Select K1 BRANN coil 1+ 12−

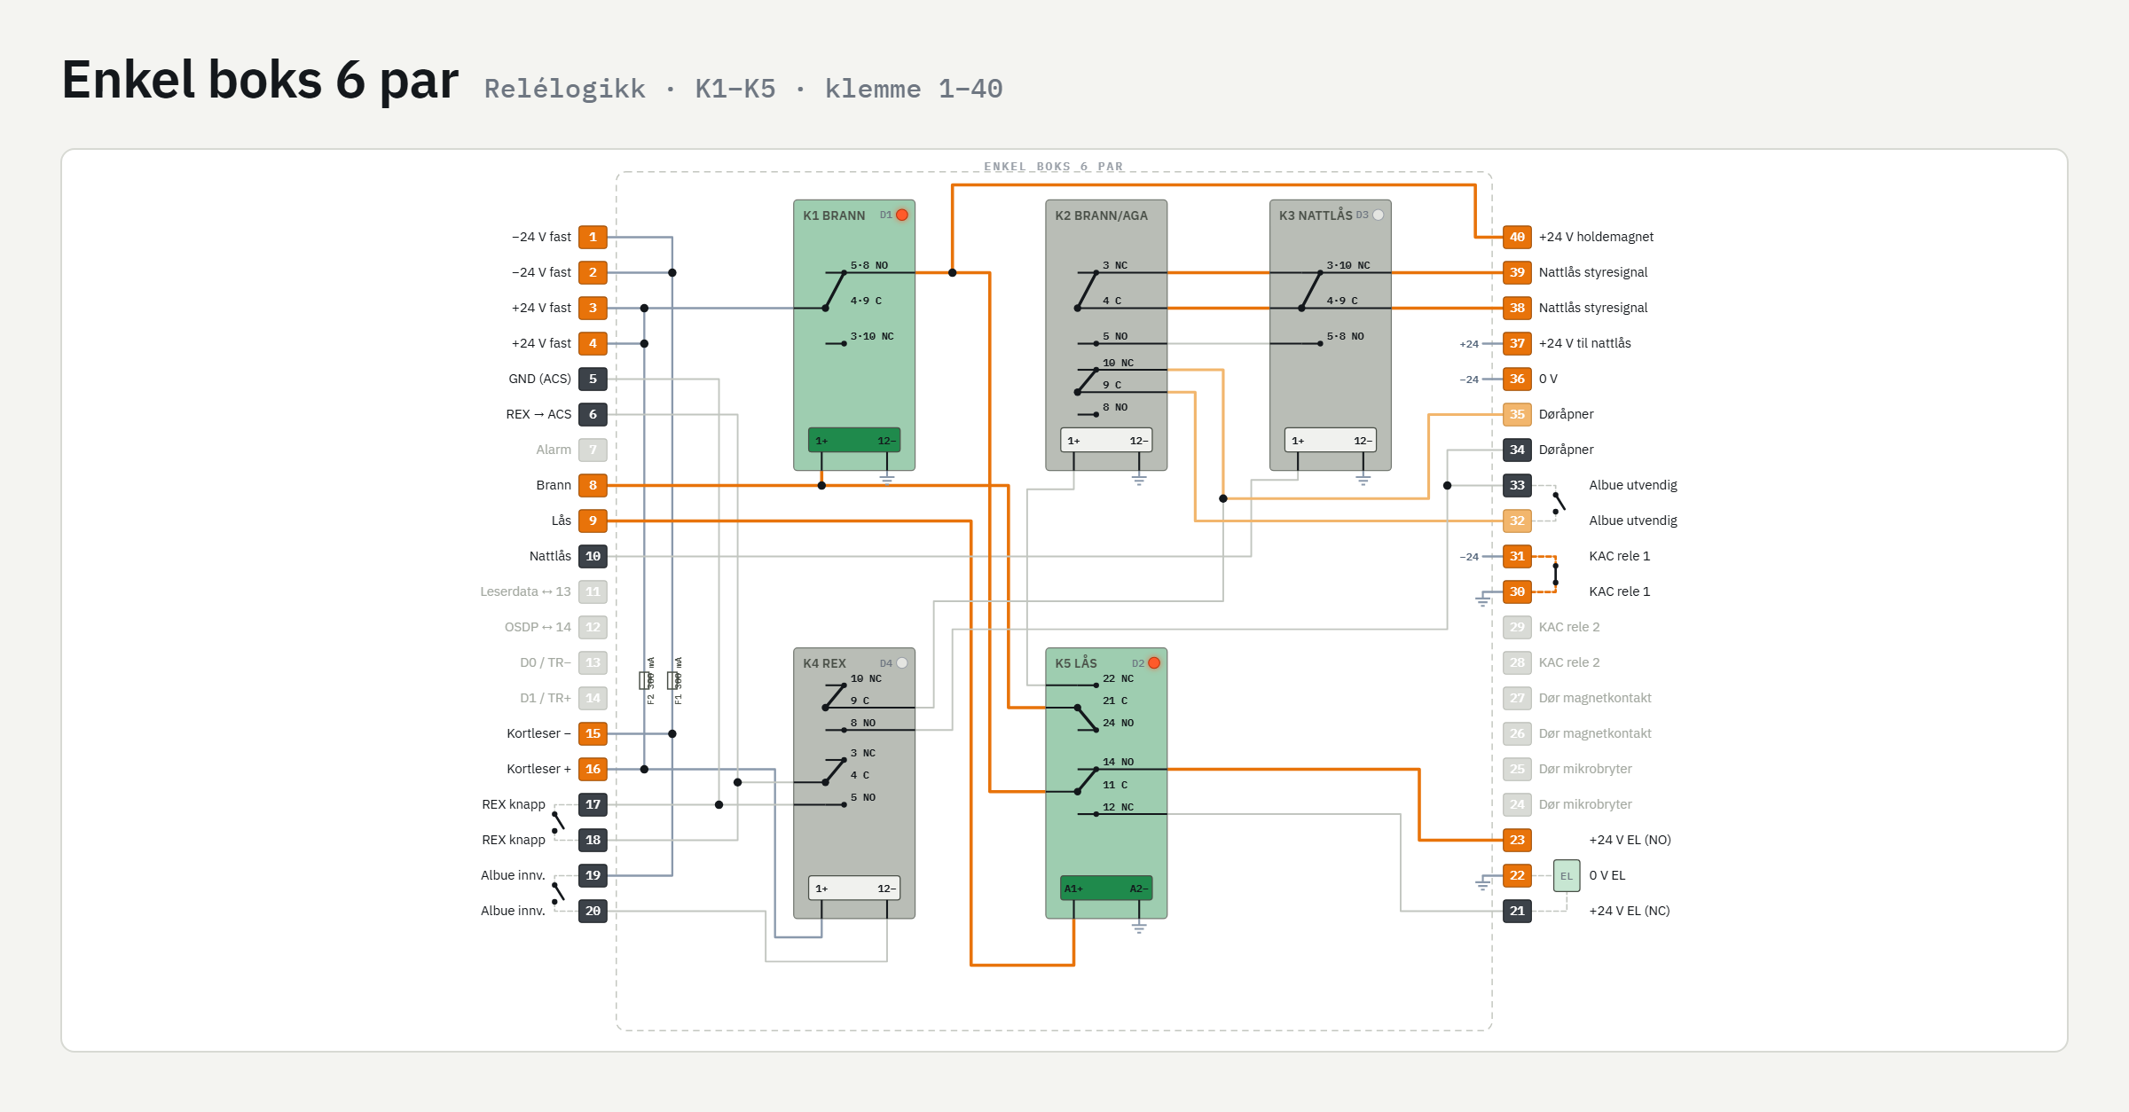(854, 440)
